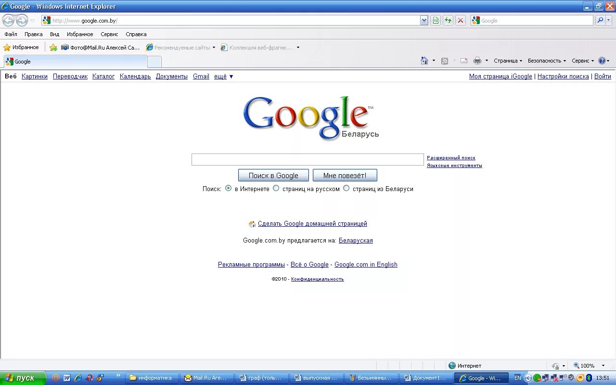Click the toolbar Google search box
The width and height of the screenshot is (616, 385).
[x=532, y=20]
